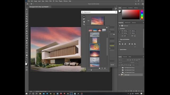Select the Frame tool
This screenshot has height=95, width=170.
pos(27,21)
